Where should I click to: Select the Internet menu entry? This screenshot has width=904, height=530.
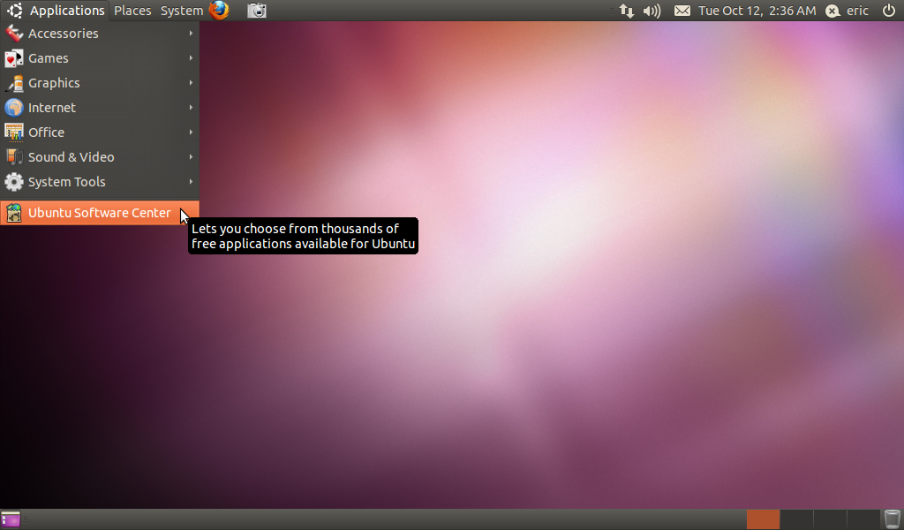(x=100, y=108)
